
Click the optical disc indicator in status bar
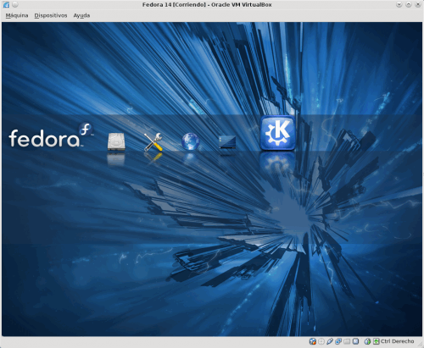coord(321,341)
